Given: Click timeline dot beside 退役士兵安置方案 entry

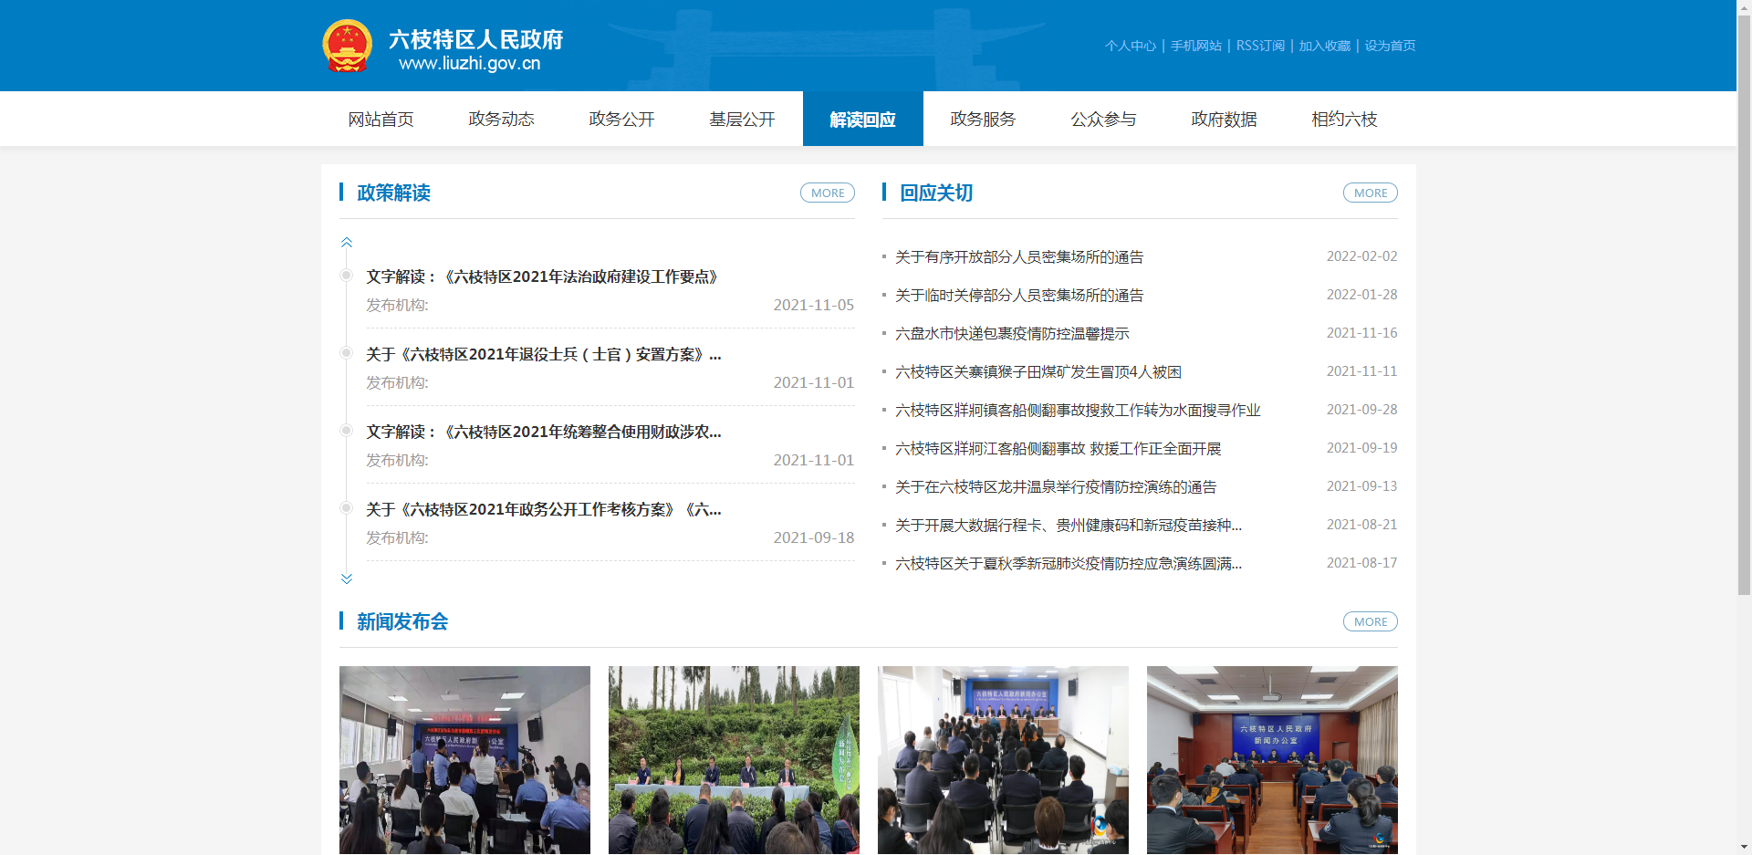Looking at the screenshot, I should [346, 353].
